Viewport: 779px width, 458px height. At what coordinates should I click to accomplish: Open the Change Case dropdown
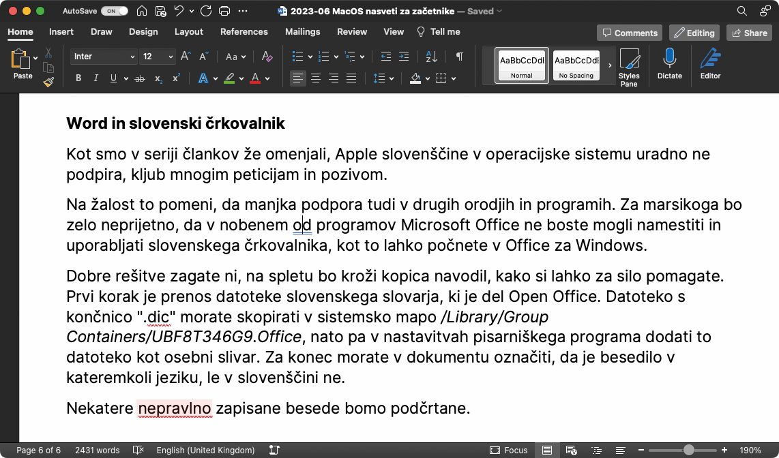(236, 57)
